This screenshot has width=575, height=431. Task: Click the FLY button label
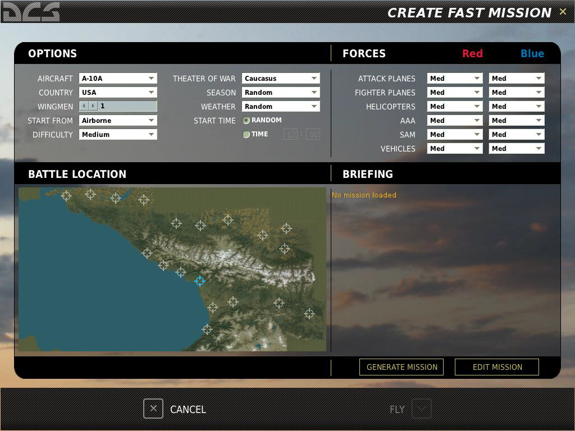[397, 409]
